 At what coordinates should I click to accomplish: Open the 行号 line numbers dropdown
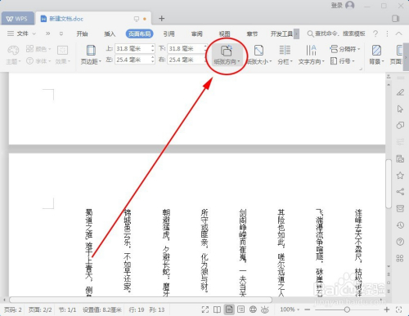342,61
